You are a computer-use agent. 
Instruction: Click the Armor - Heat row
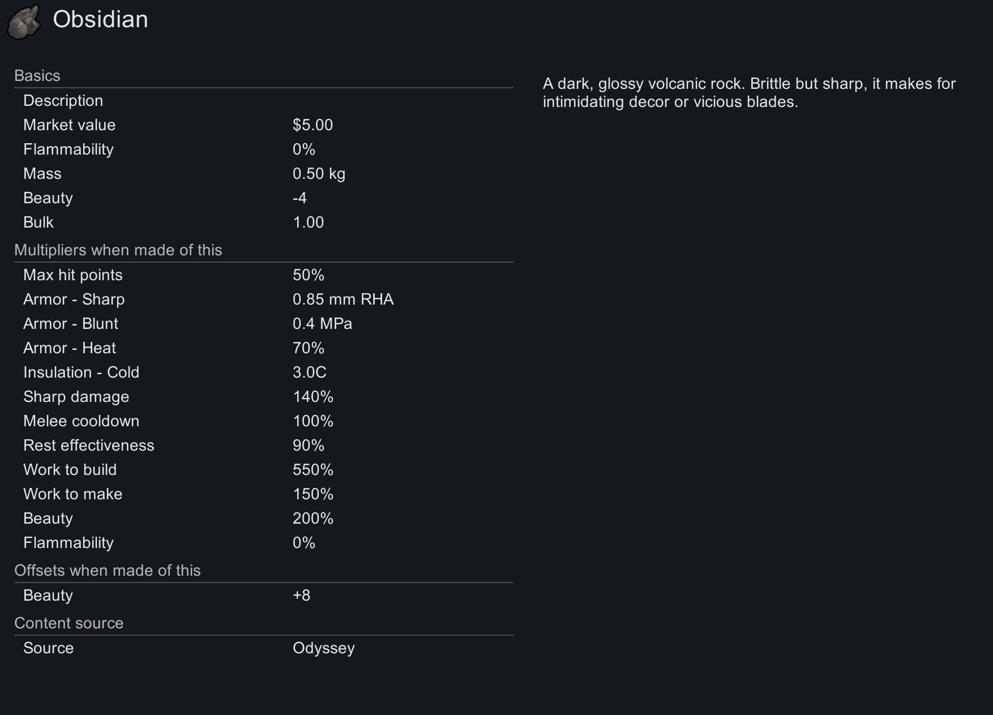264,348
